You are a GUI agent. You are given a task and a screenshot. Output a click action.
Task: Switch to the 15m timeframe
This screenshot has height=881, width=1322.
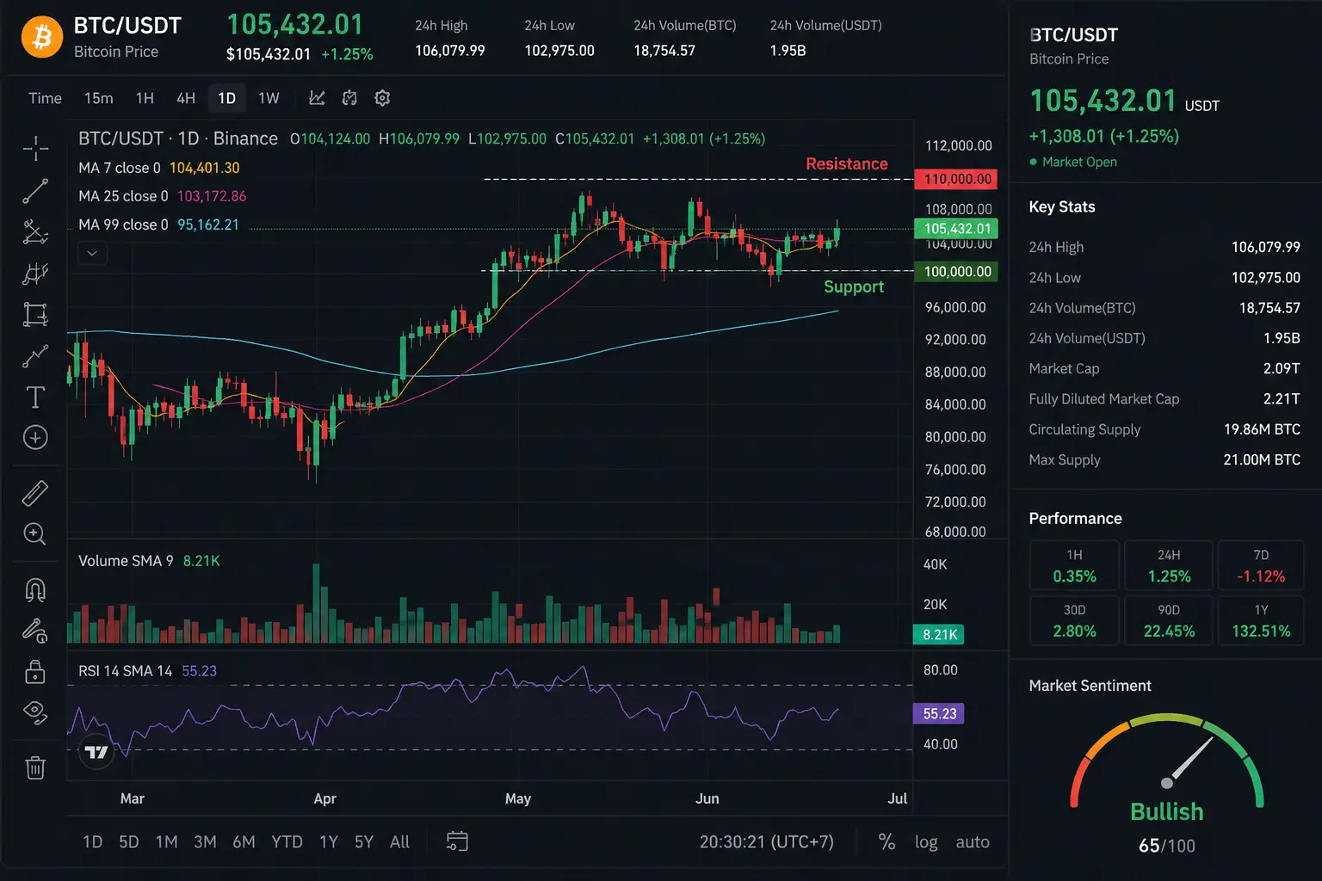[99, 98]
